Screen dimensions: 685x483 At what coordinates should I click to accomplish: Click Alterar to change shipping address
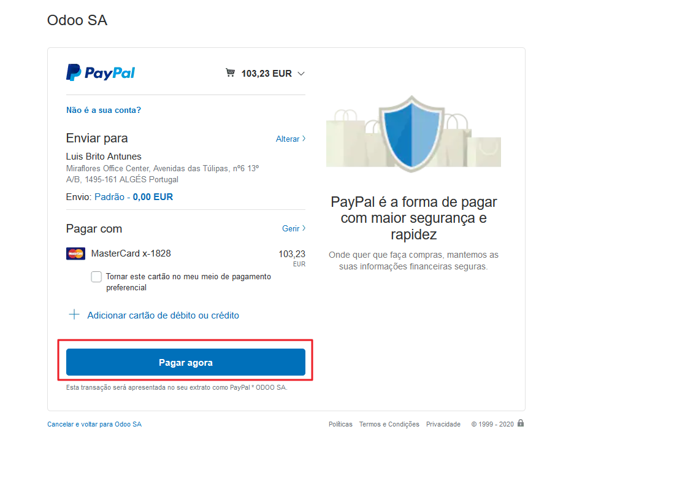(x=290, y=139)
